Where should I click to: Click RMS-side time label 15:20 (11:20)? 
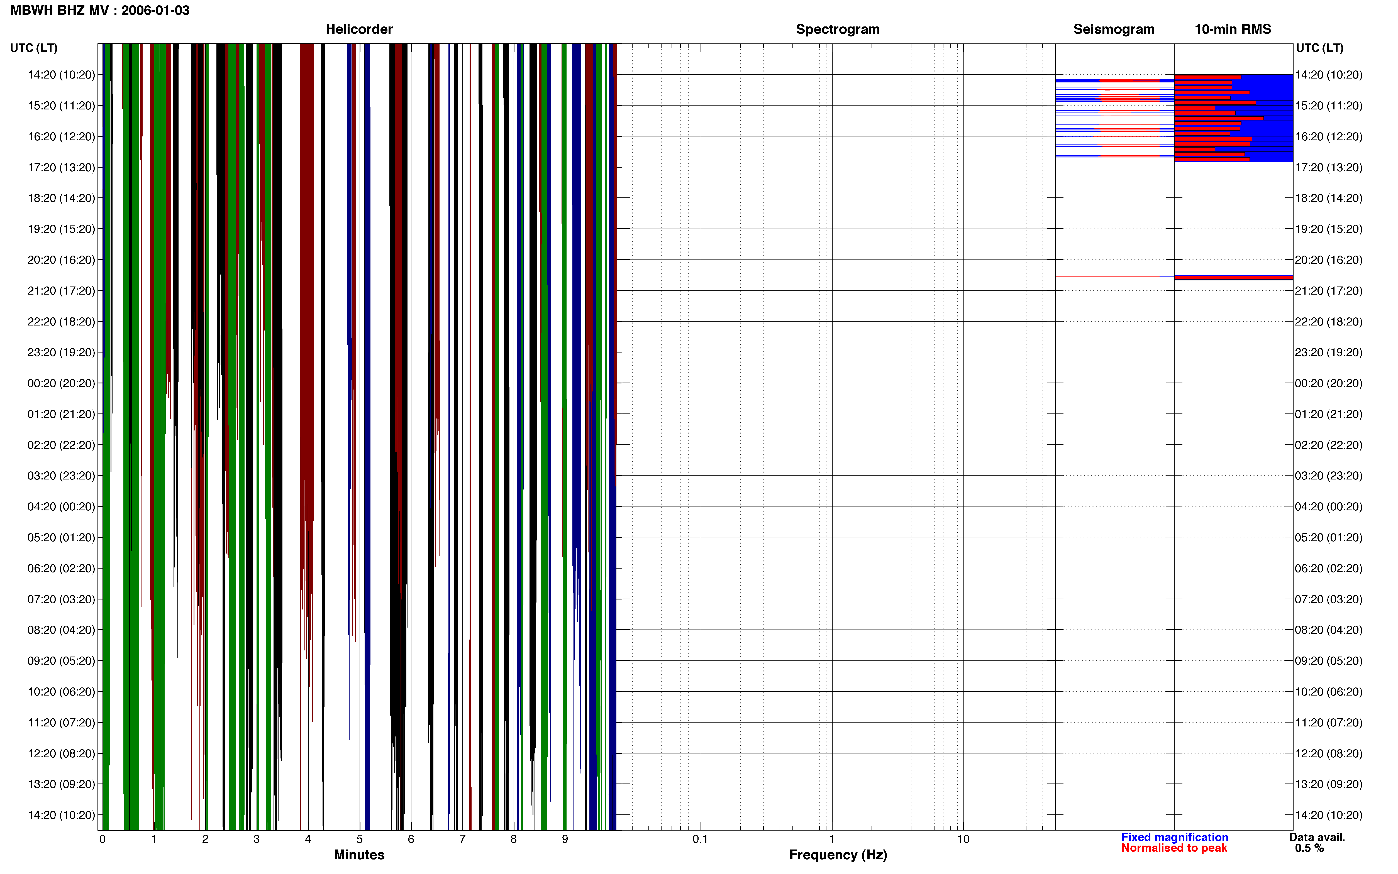(1329, 106)
